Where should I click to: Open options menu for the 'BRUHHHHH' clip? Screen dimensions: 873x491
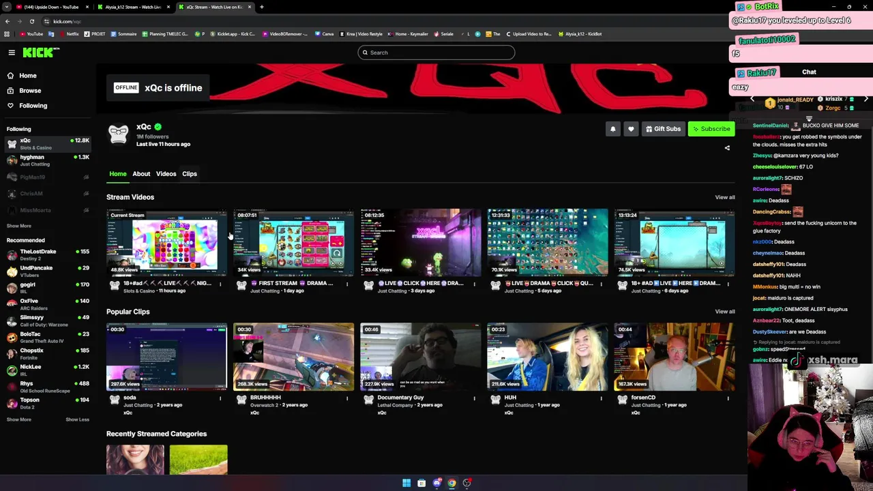347,398
